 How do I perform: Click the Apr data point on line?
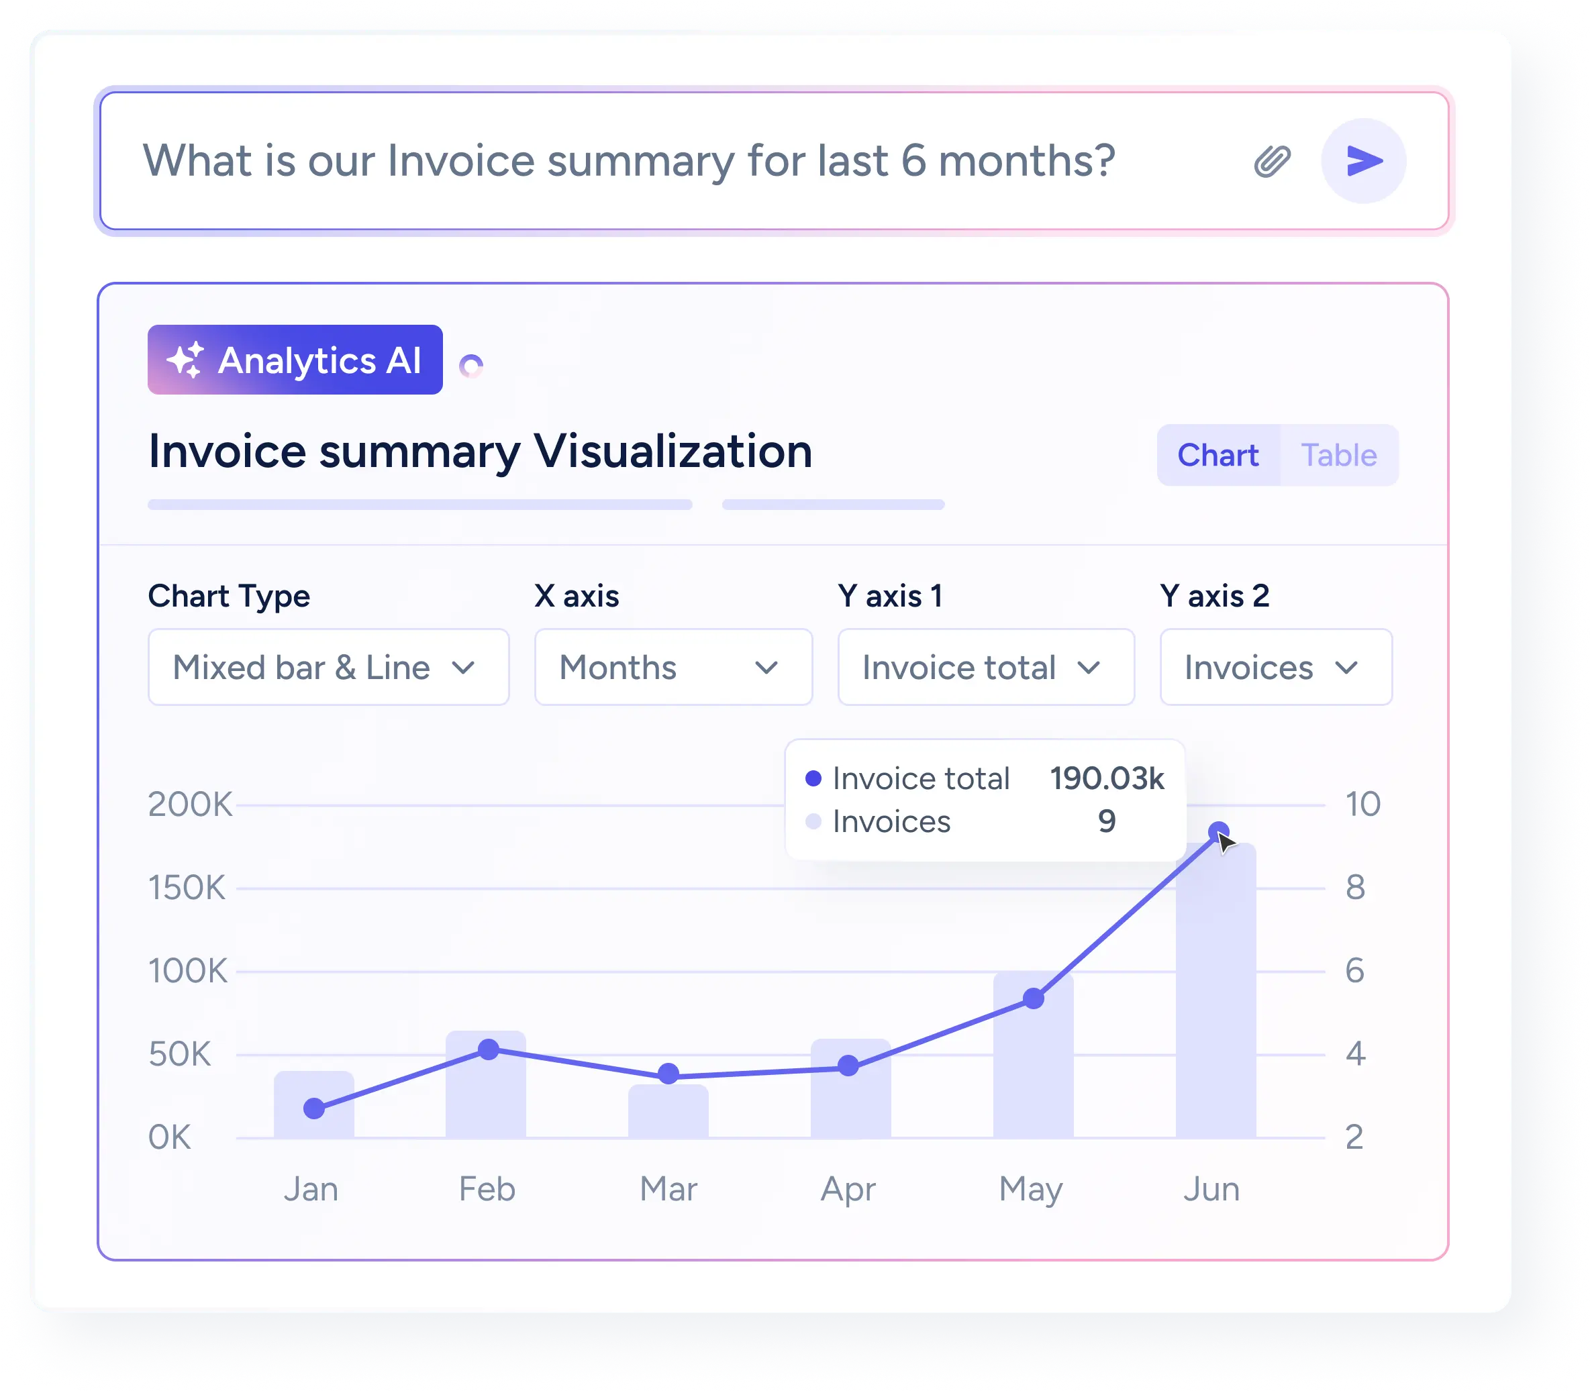pyautogui.click(x=848, y=1066)
